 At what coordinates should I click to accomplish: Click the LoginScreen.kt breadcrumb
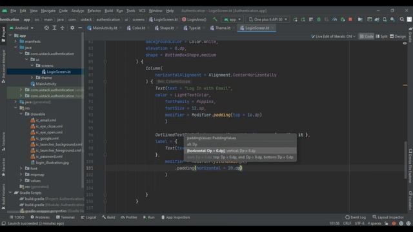[163, 19]
